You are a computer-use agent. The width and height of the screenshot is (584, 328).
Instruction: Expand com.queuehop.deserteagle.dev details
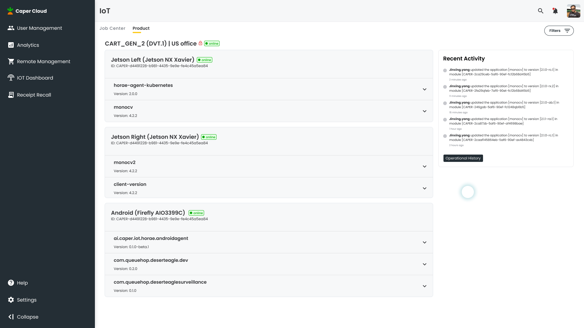tap(424, 264)
